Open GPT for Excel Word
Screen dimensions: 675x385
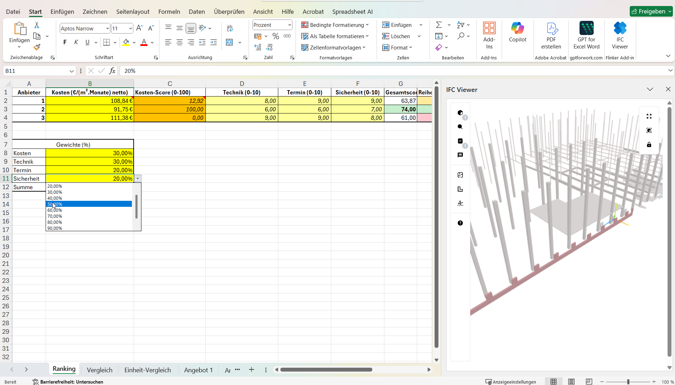586,35
